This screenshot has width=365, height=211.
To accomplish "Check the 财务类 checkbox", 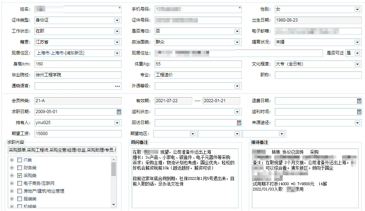I will click(x=19, y=168).
